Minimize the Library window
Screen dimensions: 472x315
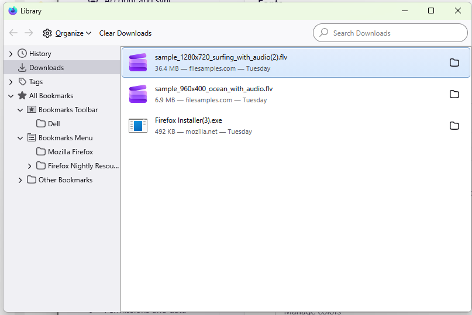405,11
